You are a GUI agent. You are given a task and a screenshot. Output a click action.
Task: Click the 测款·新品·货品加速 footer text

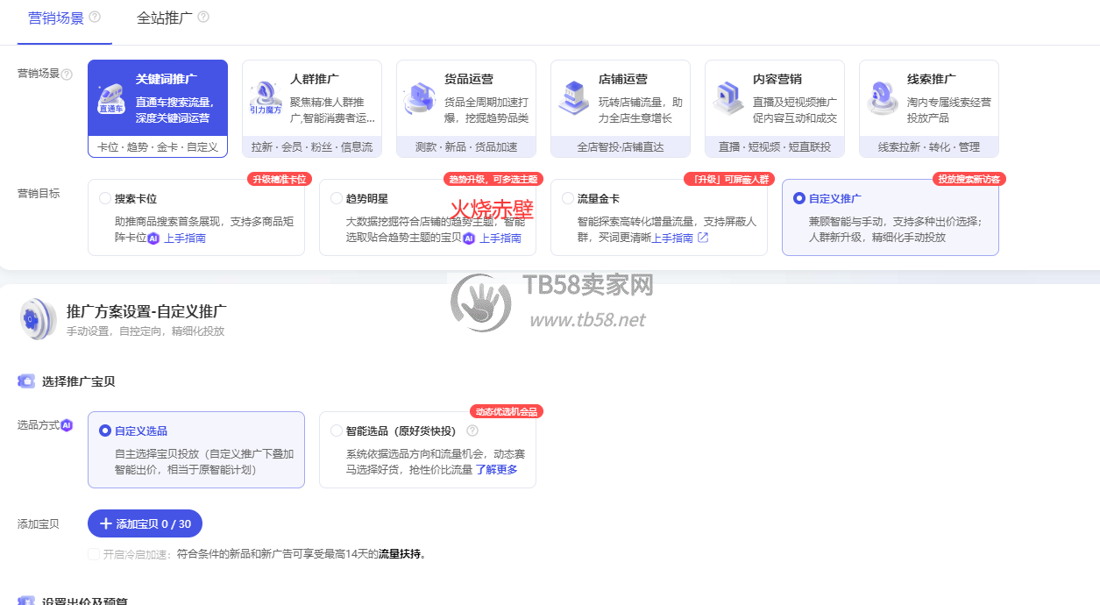click(466, 147)
